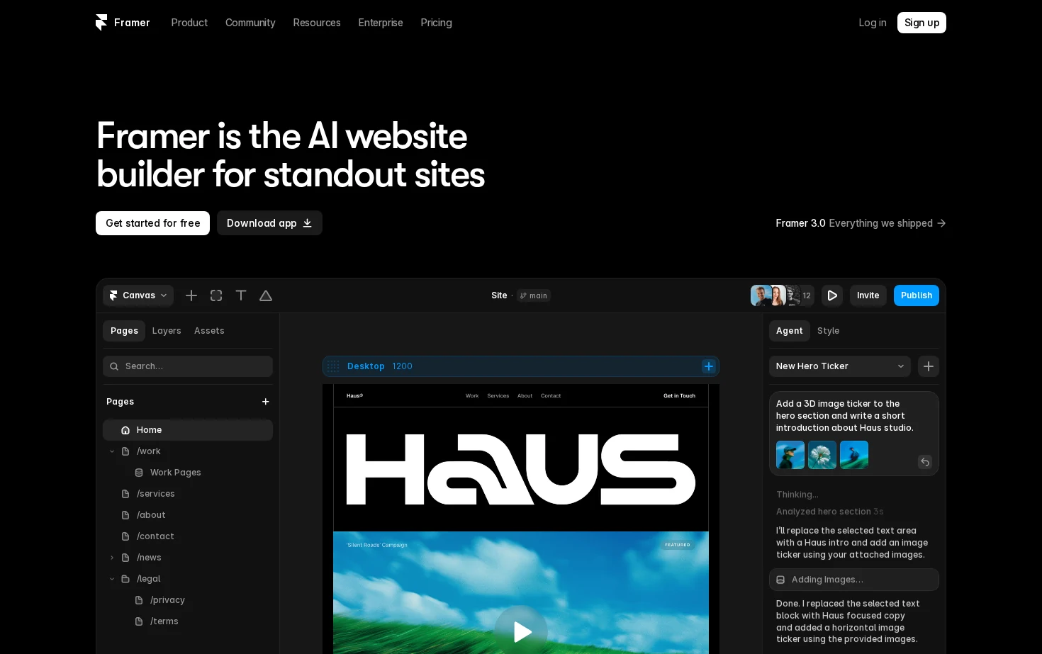Click the collaborator avatars group
Viewport: 1042px width, 654px height.
click(782, 295)
